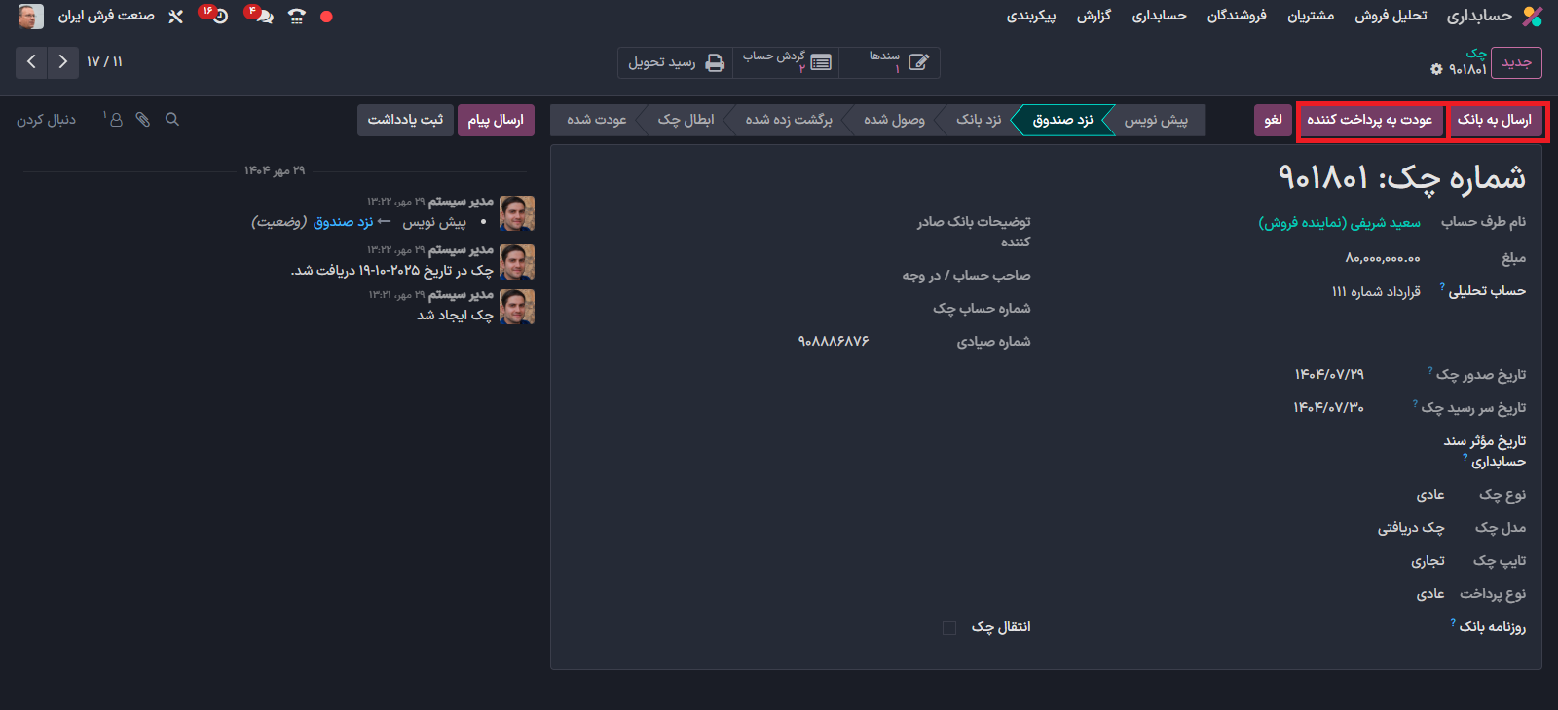Screen dimensions: 1558x710
Task: Click the paperclip attachments icon in chatter
Action: (143, 119)
